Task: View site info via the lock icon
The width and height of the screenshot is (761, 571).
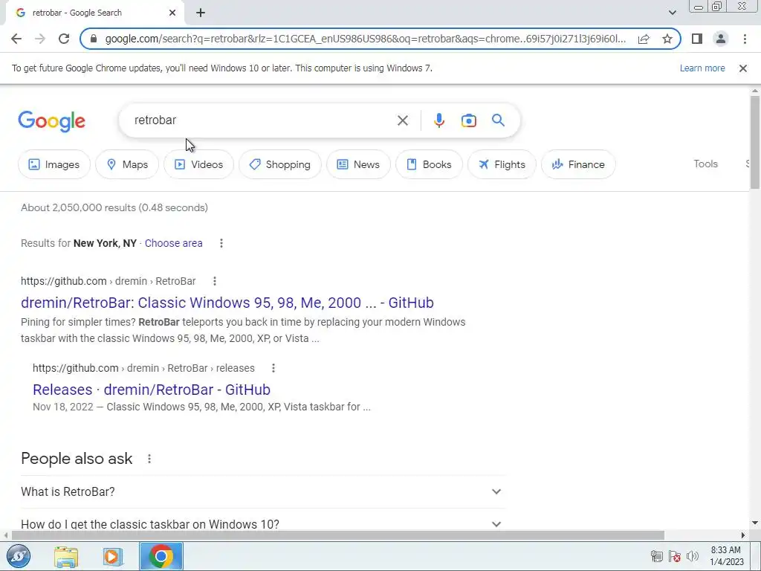Action: (94, 39)
